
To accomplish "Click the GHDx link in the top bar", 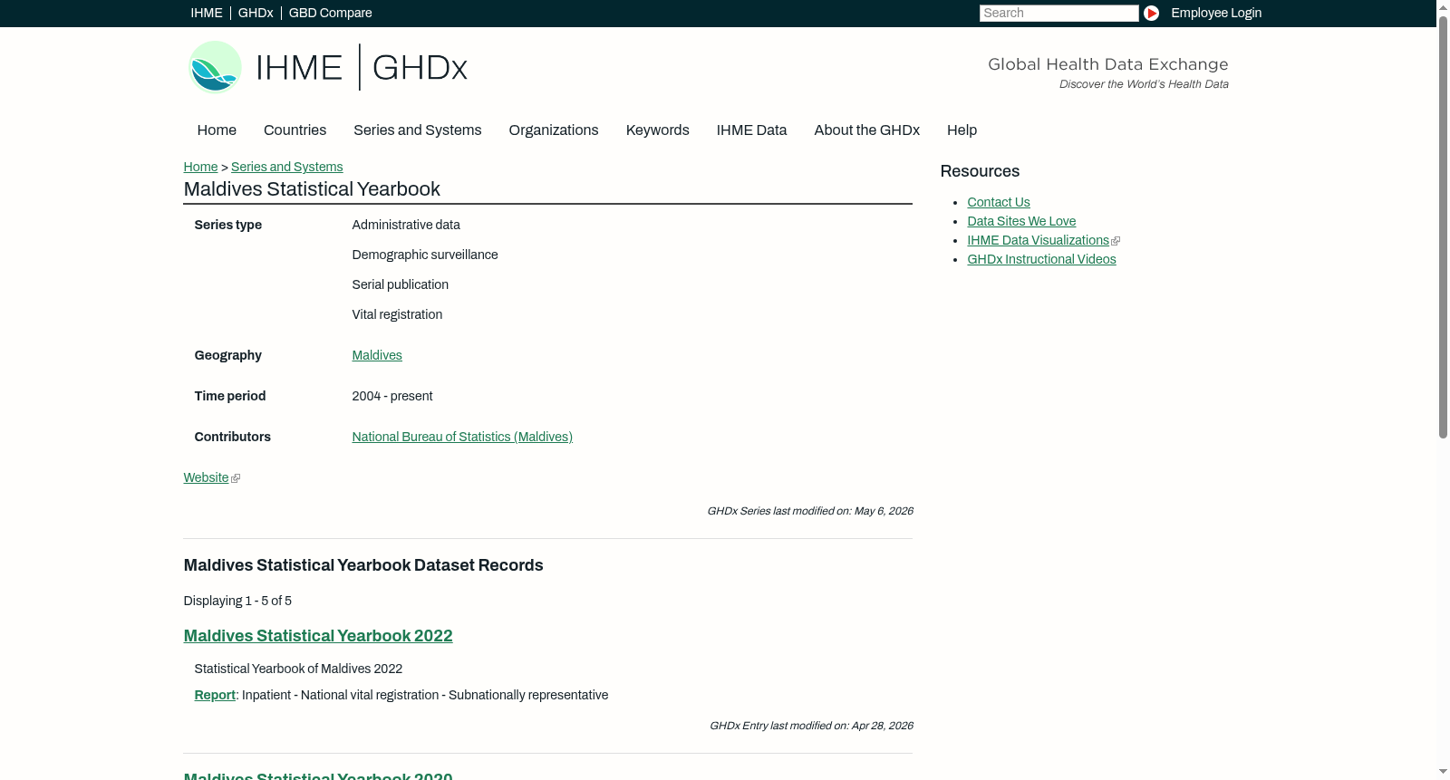I will [256, 13].
